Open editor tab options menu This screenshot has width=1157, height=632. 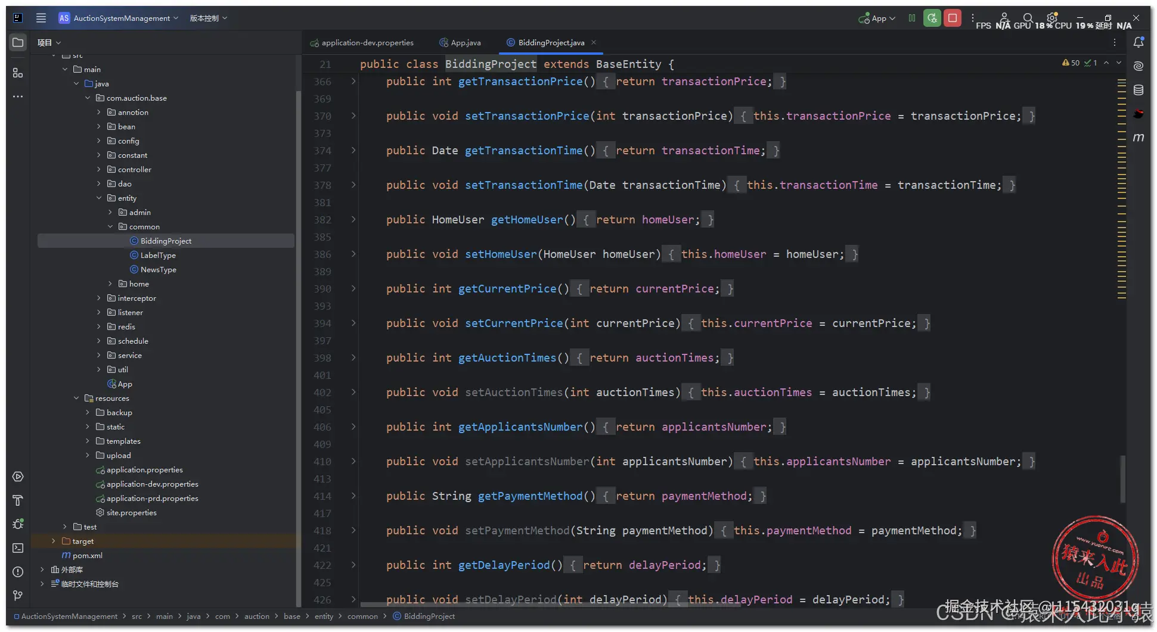pos(1115,42)
